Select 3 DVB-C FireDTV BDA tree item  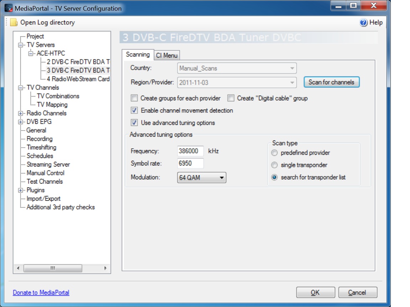click(78, 70)
